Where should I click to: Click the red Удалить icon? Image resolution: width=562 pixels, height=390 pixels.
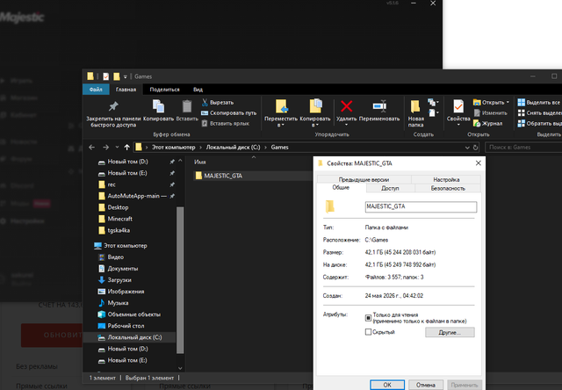coord(346,106)
